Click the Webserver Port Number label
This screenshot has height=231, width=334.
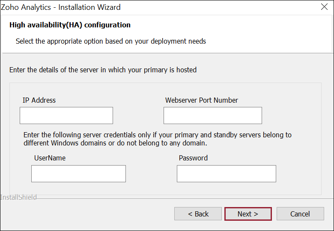tap(202, 100)
